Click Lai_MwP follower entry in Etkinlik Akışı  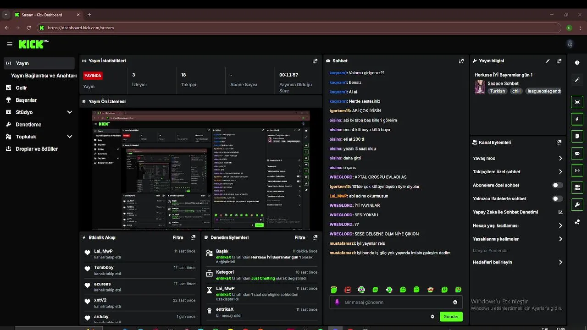click(x=139, y=254)
